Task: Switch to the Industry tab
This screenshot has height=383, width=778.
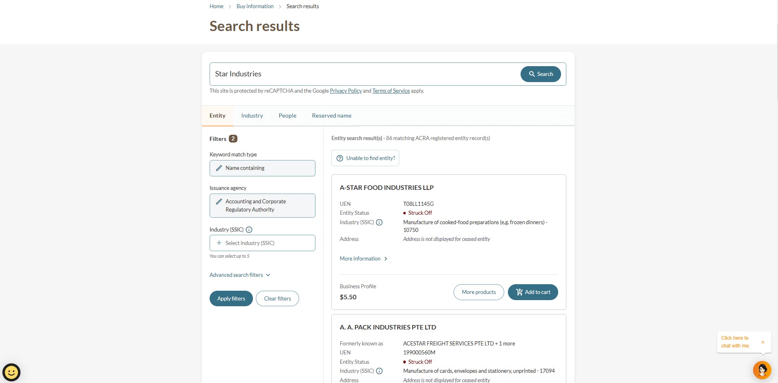Action: point(252,116)
